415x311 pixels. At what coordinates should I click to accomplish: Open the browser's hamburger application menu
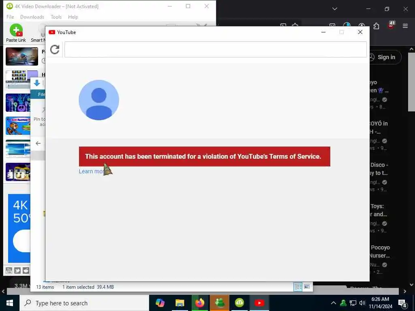405,26
